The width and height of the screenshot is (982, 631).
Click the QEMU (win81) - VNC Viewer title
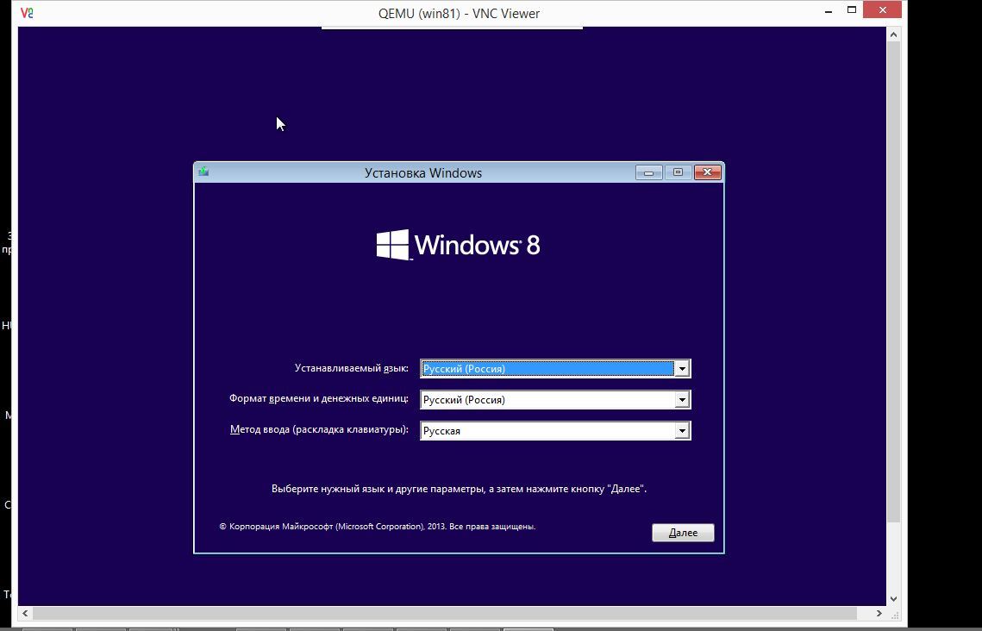[459, 13]
